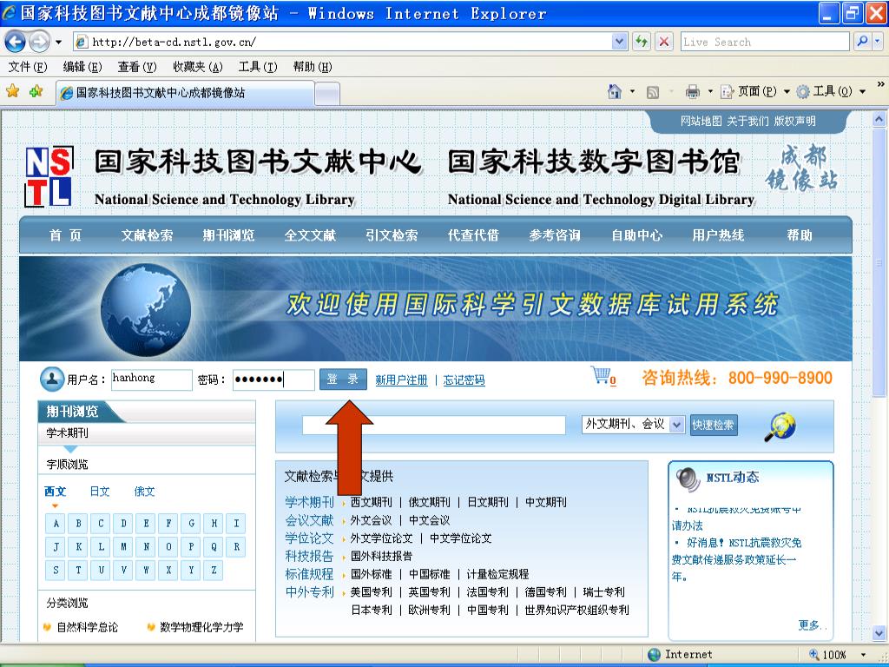Click the user avatar icon beside 用户名
Screen dimensions: 889x667
tap(52, 379)
